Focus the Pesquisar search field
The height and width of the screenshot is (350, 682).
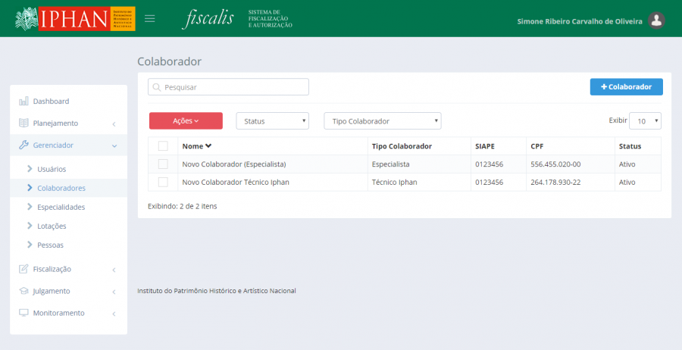tap(228, 87)
